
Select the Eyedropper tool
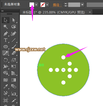tap(6, 86)
